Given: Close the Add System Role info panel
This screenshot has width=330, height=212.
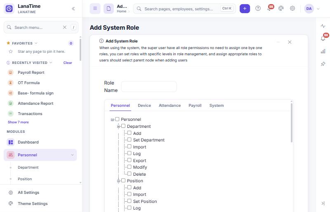Looking at the screenshot, I should pos(290,42).
